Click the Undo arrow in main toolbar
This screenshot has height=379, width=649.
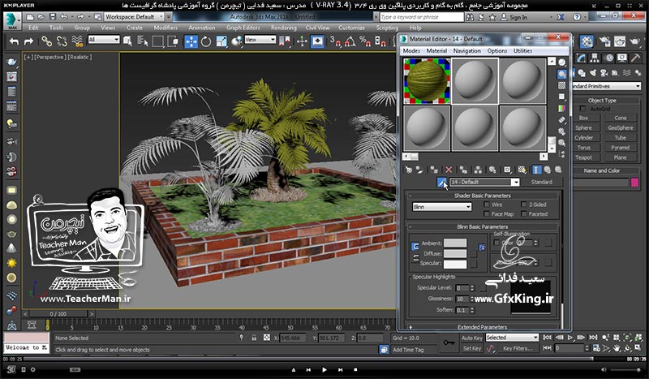click(15, 41)
